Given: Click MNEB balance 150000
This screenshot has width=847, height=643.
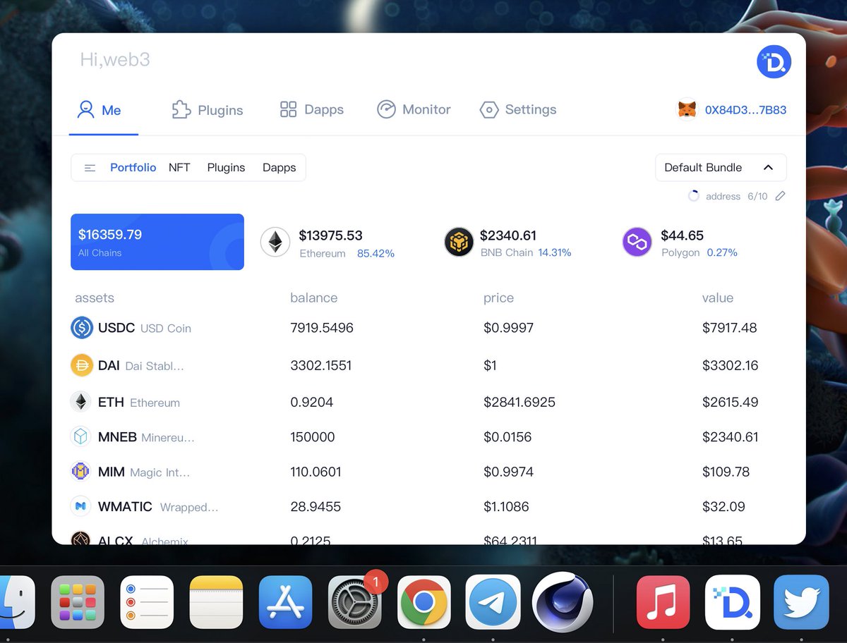Looking at the screenshot, I should pyautogui.click(x=313, y=437).
